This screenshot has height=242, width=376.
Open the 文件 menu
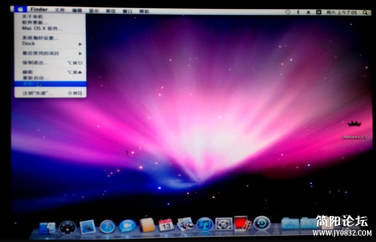(x=60, y=10)
